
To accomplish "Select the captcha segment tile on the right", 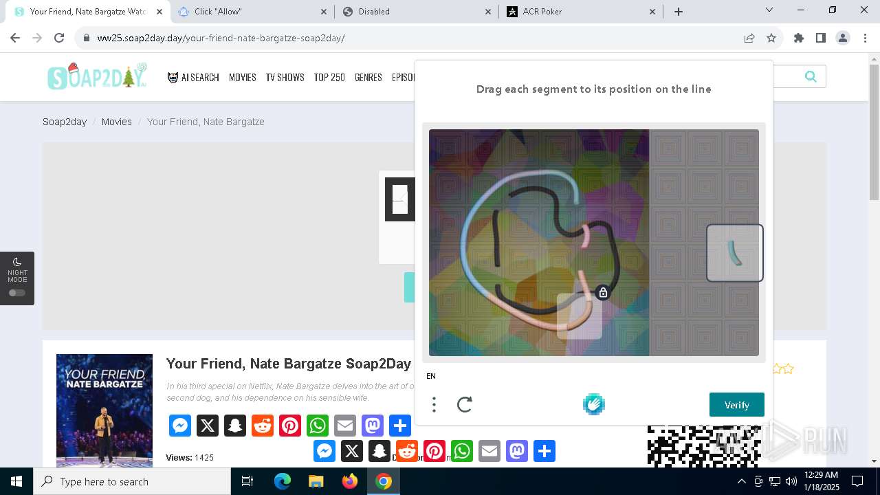I will pos(735,253).
